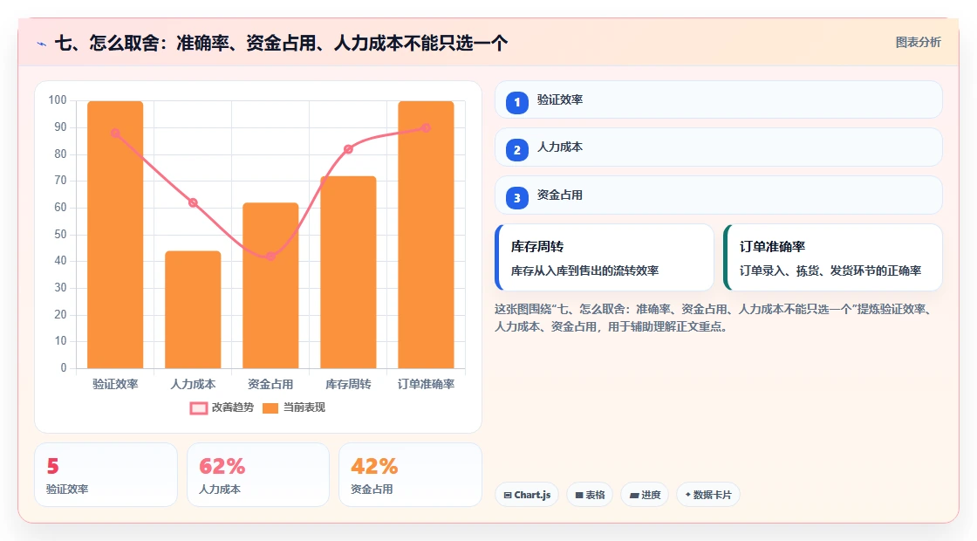Open the 库存周转 info card

pyautogui.click(x=605, y=257)
